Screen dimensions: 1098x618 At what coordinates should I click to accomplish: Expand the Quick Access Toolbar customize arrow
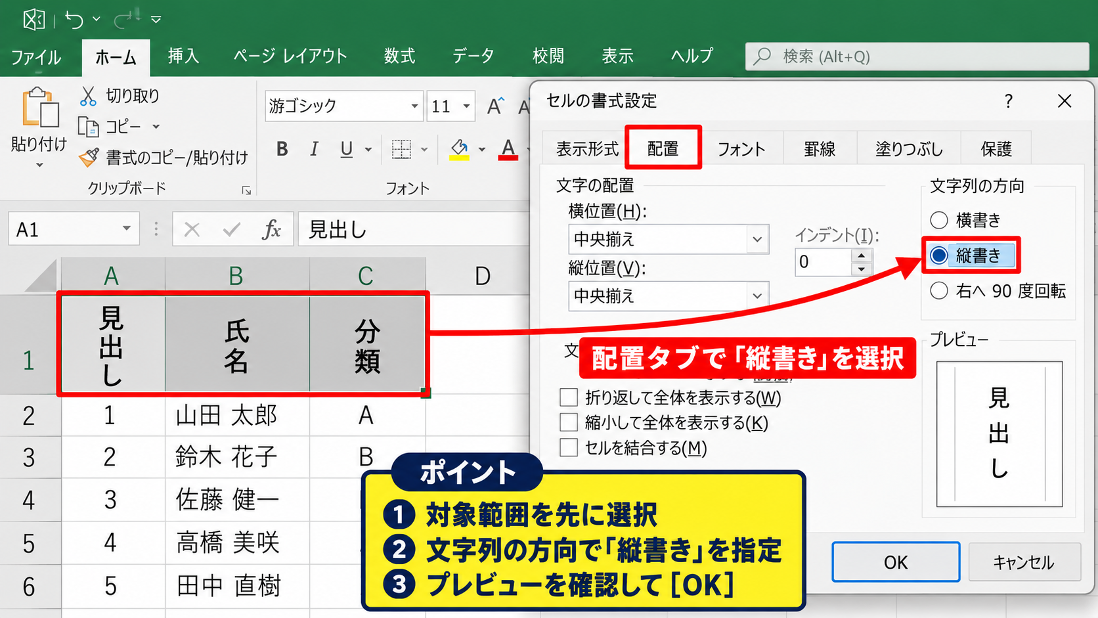(156, 20)
